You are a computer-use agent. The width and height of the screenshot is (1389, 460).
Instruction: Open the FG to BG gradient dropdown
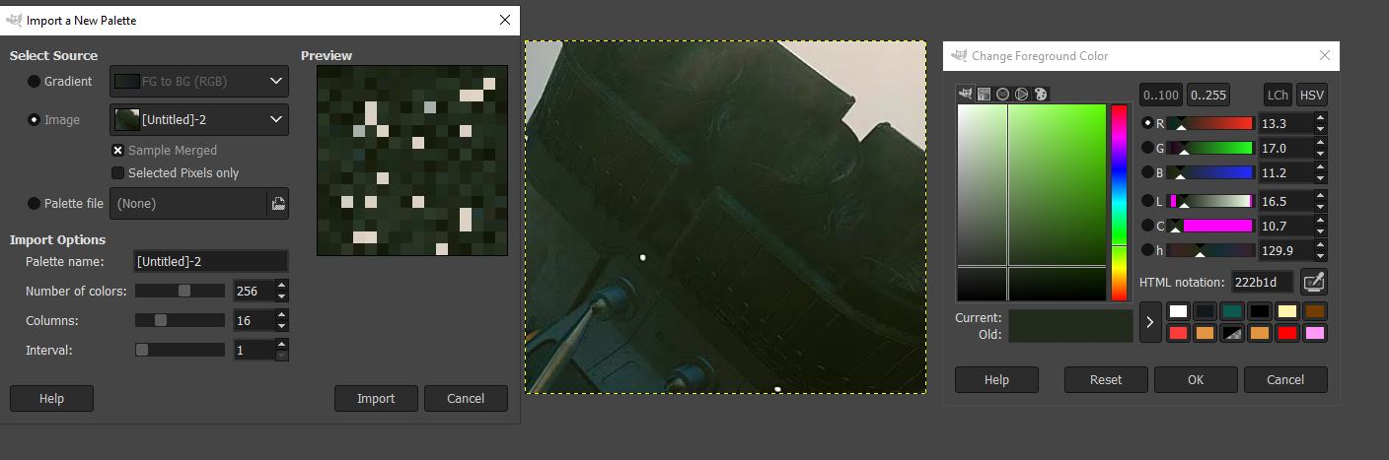click(199, 82)
